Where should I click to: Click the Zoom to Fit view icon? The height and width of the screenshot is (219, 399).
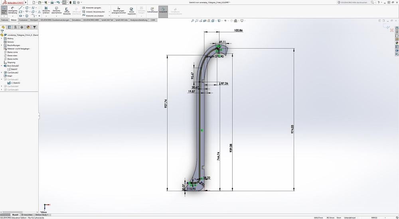pyautogui.click(x=193, y=21)
